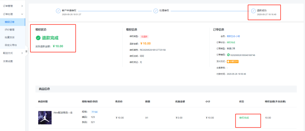This screenshot has width=305, height=131.
Task: Collapse sidebar using the menu handle icon
Action: (x=27, y=51)
